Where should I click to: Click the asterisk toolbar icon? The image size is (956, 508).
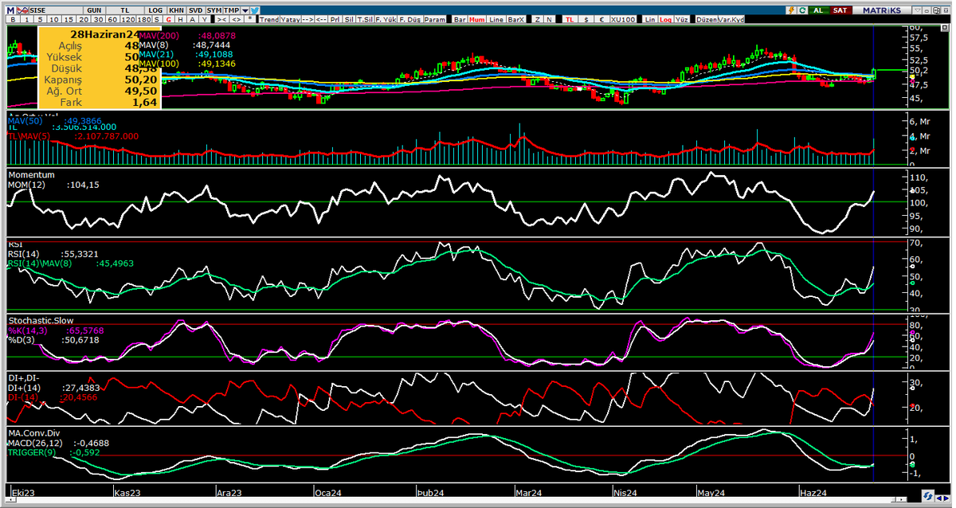[x=250, y=19]
